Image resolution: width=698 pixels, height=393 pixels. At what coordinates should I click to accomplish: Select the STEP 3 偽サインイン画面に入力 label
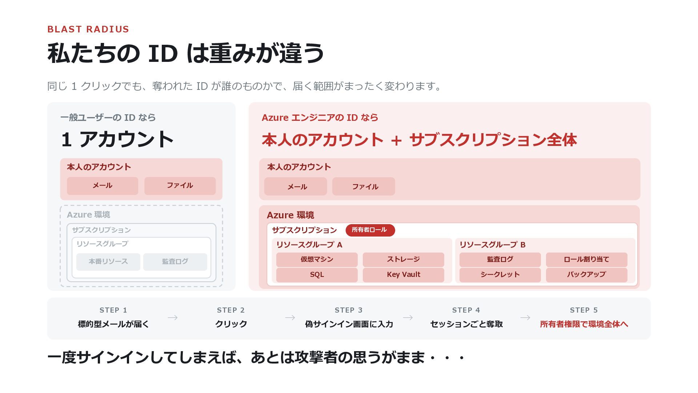coord(349,324)
